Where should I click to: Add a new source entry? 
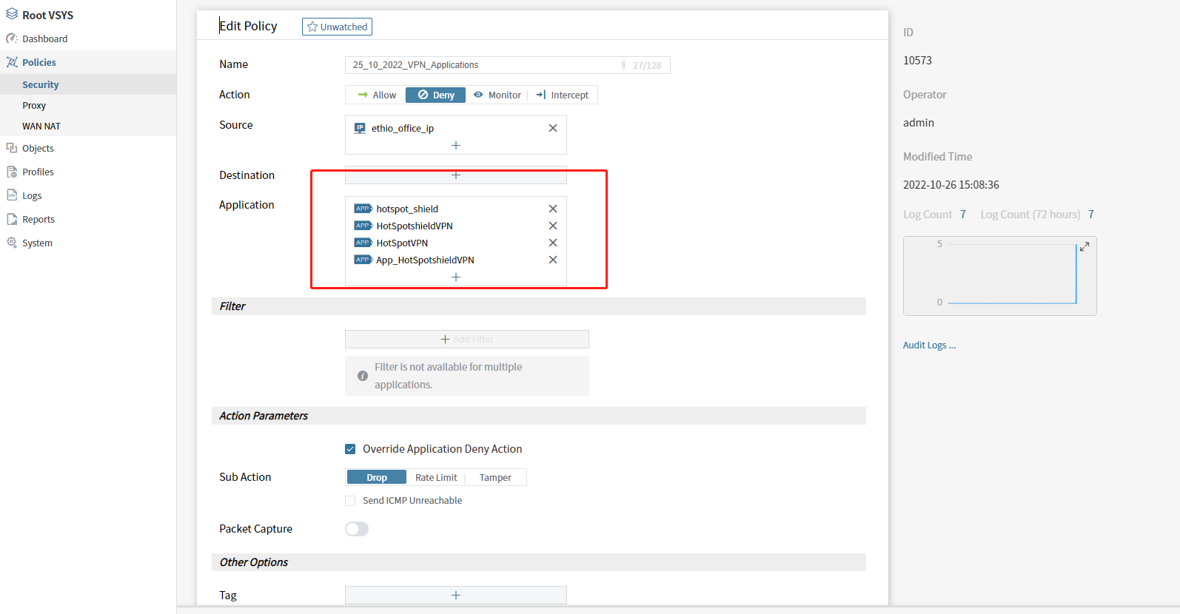456,146
